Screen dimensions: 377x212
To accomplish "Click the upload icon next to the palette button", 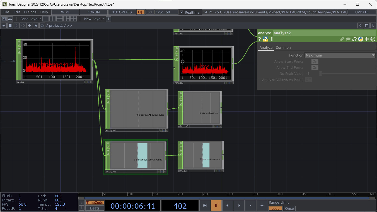I will tap(10, 19).
